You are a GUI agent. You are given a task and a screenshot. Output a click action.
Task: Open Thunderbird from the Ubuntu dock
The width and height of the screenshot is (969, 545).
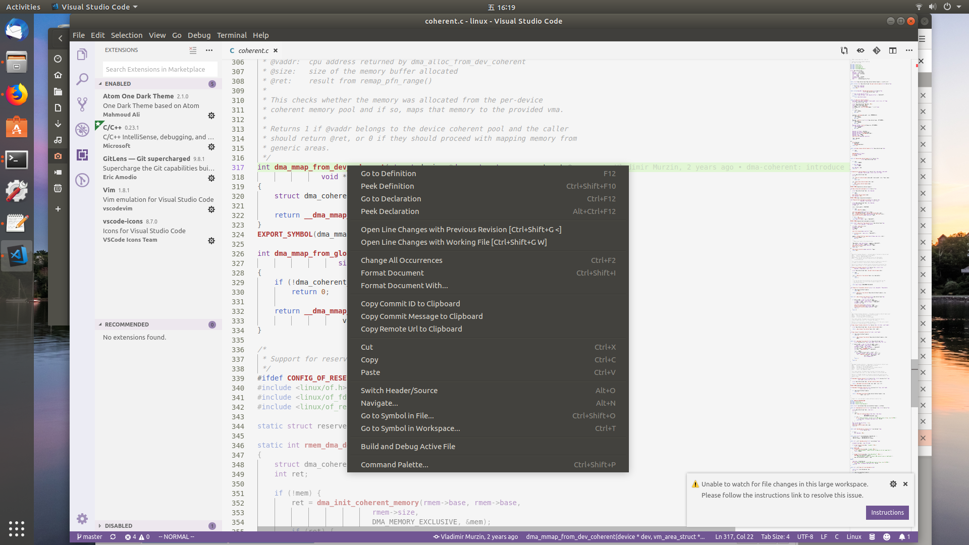(17, 30)
